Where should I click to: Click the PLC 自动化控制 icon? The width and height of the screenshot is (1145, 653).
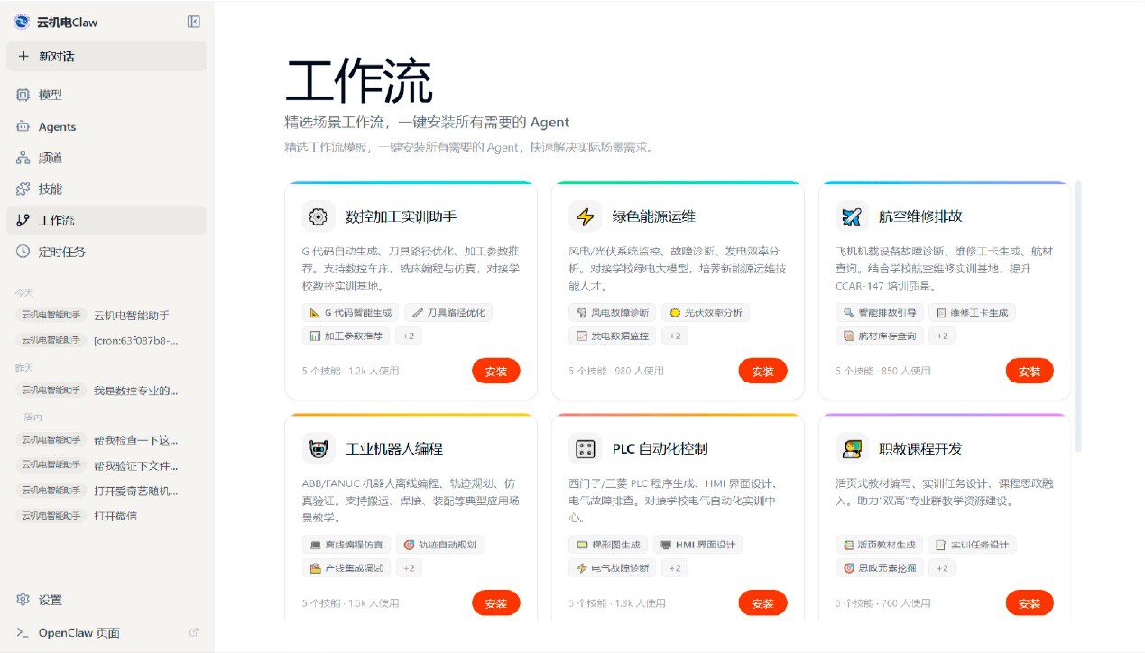[x=585, y=448]
